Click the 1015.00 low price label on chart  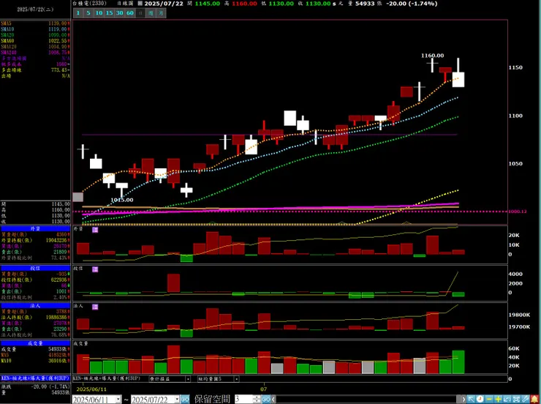click(x=122, y=200)
